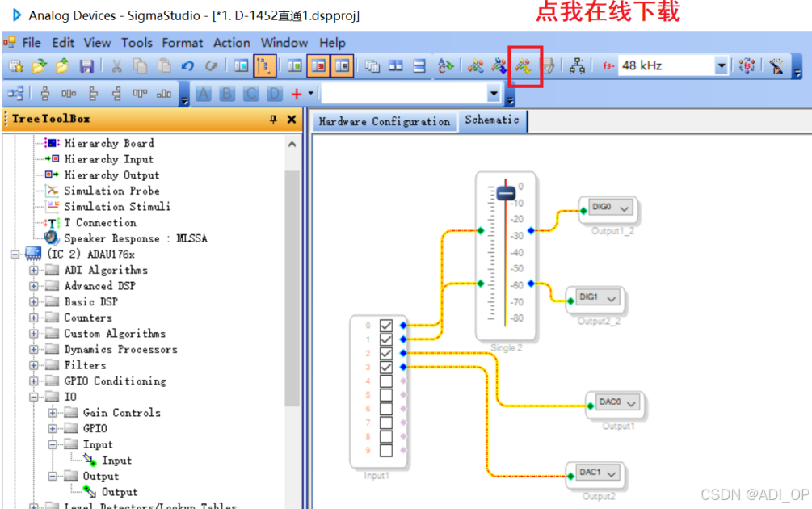The height and width of the screenshot is (509, 812).
Task: Open the DIG0 output dropdown
Action: pos(624,208)
